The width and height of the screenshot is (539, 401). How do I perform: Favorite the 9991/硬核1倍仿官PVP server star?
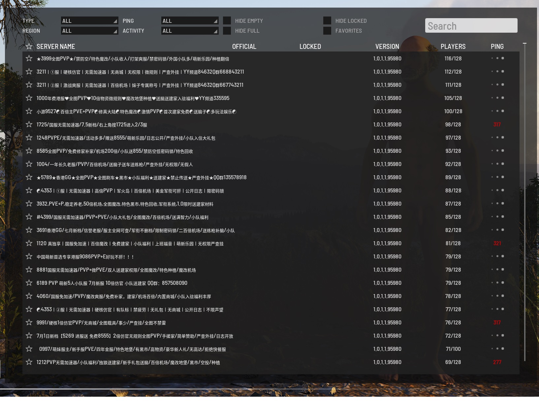(29, 322)
